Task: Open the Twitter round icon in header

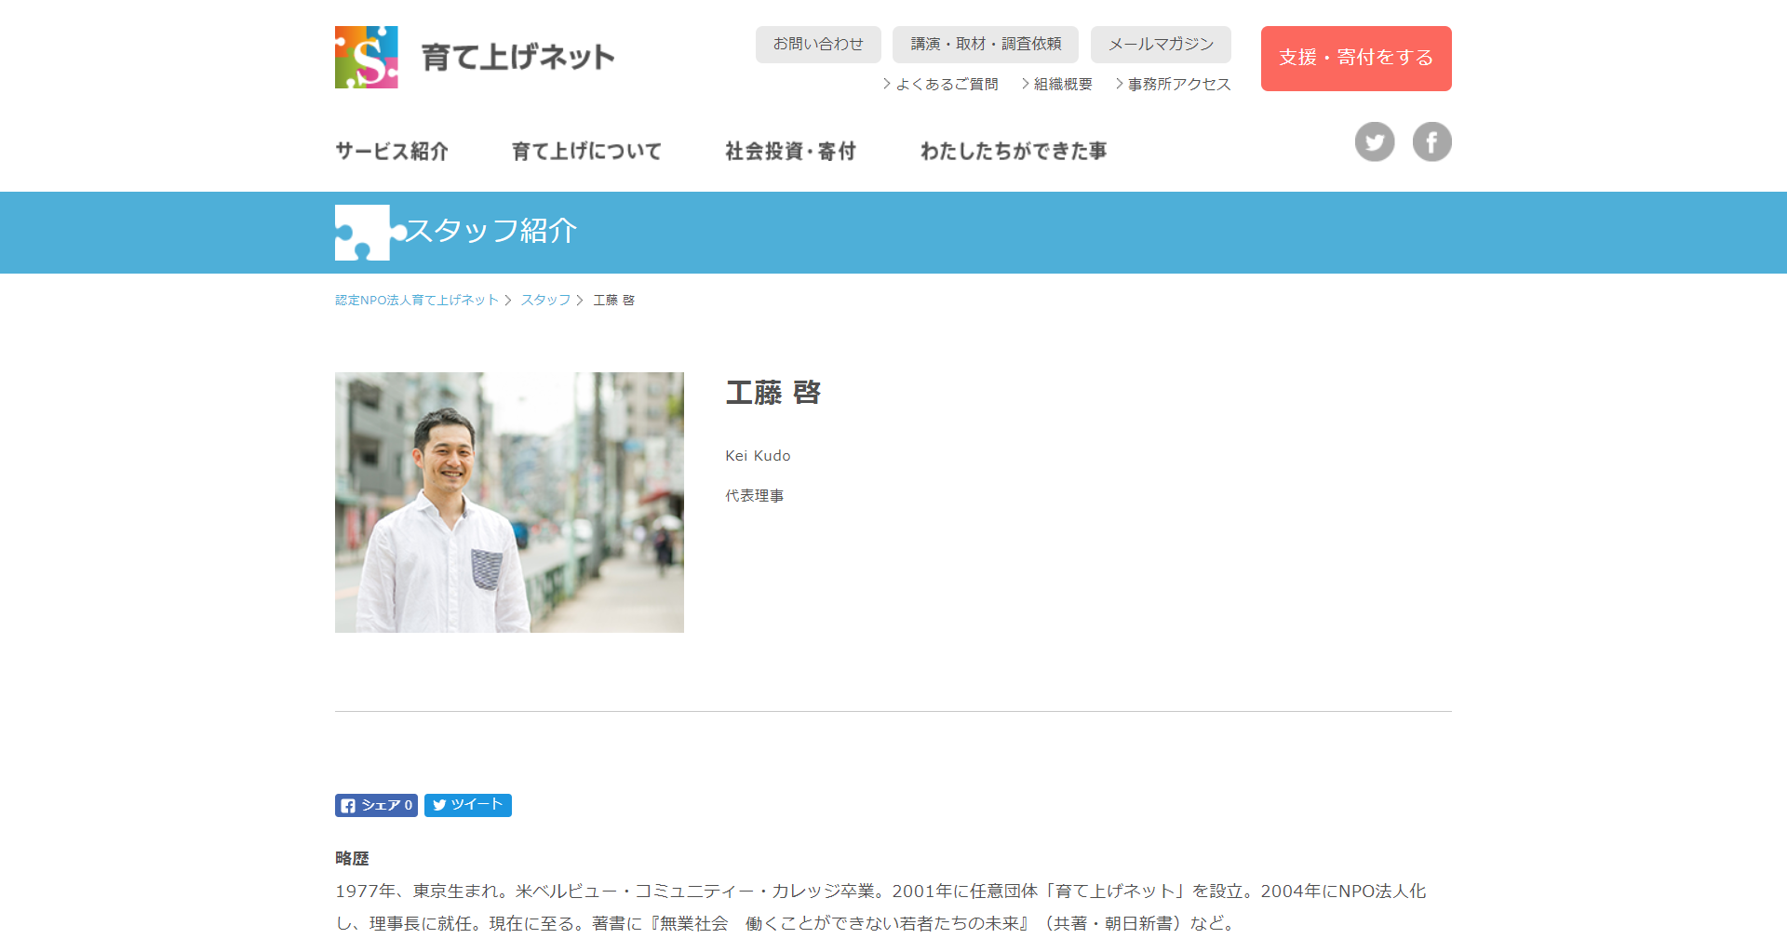Action: [x=1374, y=142]
